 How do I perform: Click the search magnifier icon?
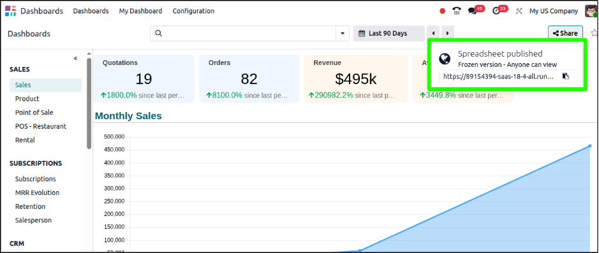click(159, 34)
